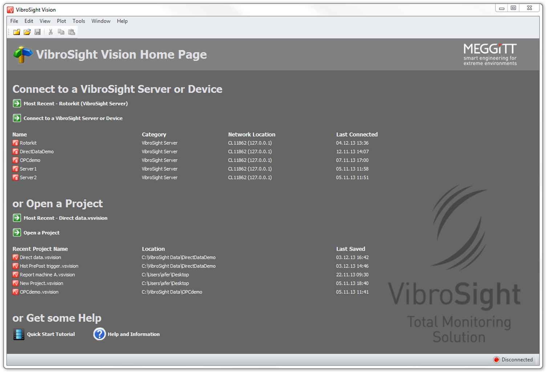Open Hist PrePost trigger.vsvision recent project
The height and width of the screenshot is (373, 547).
(x=49, y=266)
